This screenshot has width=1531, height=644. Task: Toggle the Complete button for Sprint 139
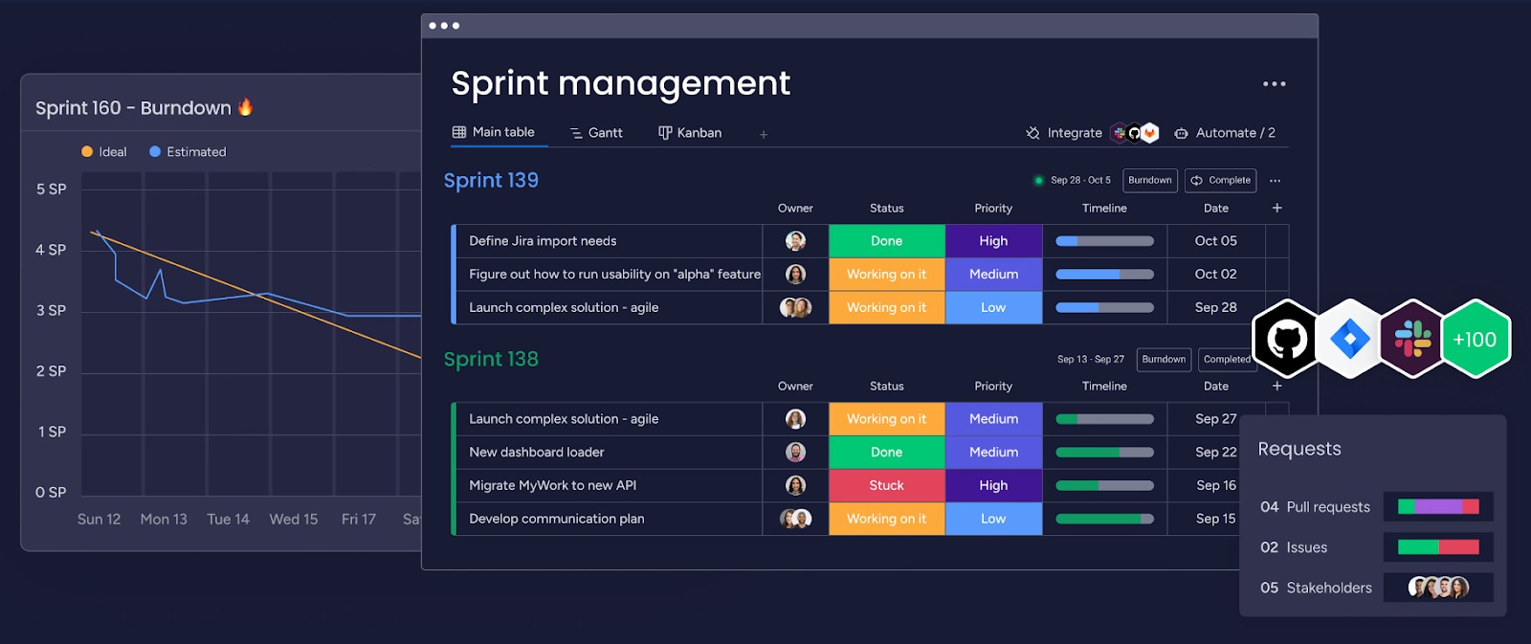point(1221,180)
